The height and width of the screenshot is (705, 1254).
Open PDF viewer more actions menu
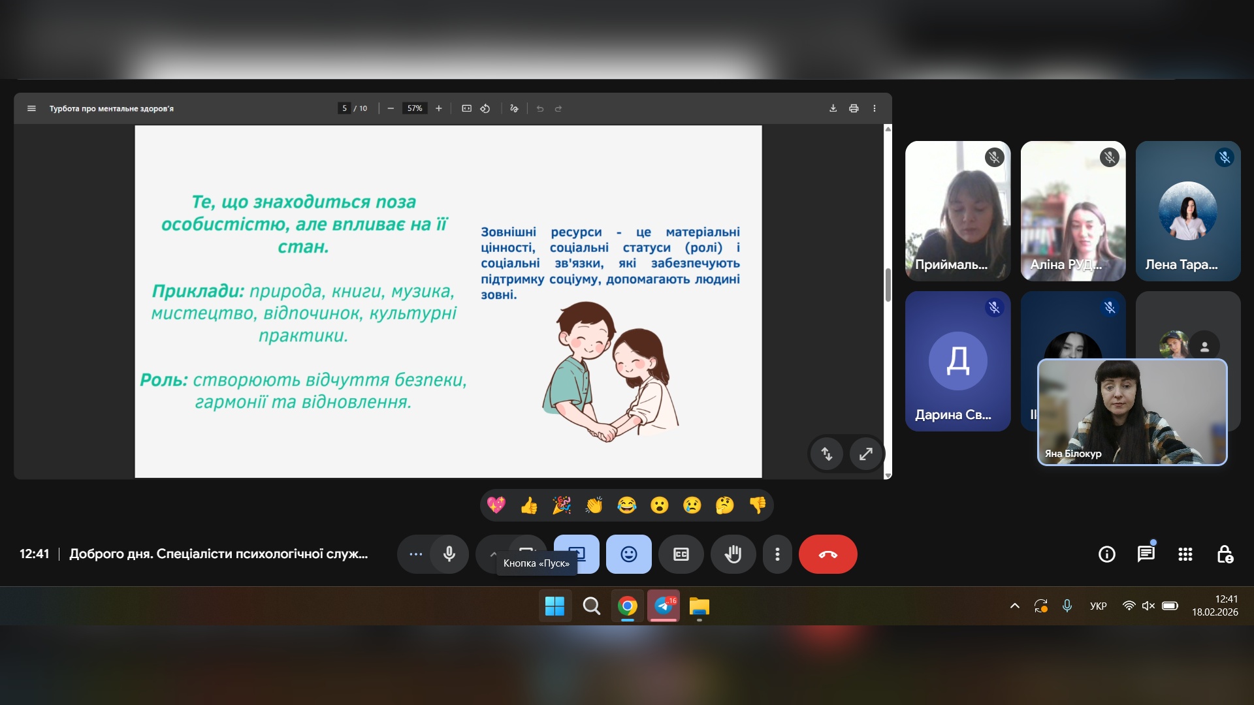(875, 108)
